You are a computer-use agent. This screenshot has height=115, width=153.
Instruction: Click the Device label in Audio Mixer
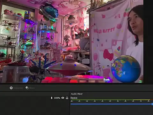(74, 98)
